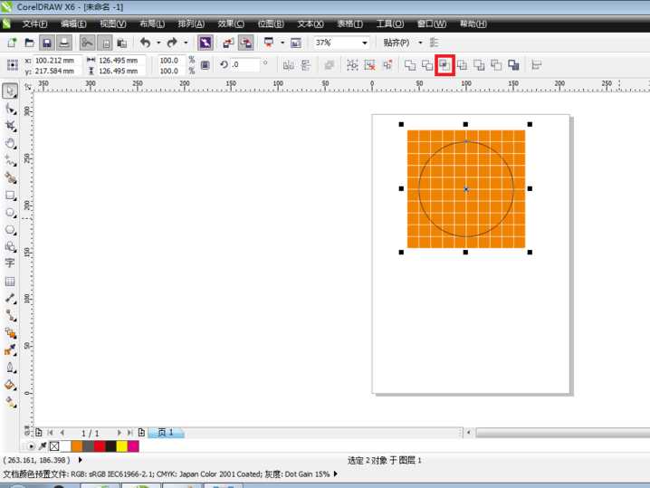Pick the orange swatch in document palette
Viewport: 650px width, 488px height.
76,446
